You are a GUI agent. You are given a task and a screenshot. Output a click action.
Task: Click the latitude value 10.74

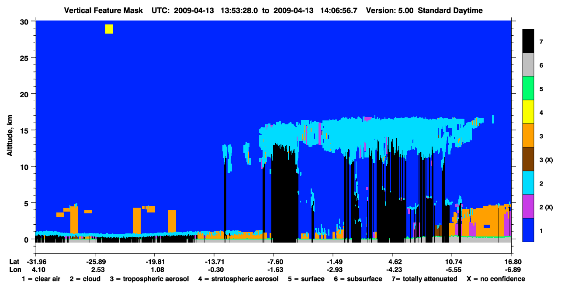point(452,262)
